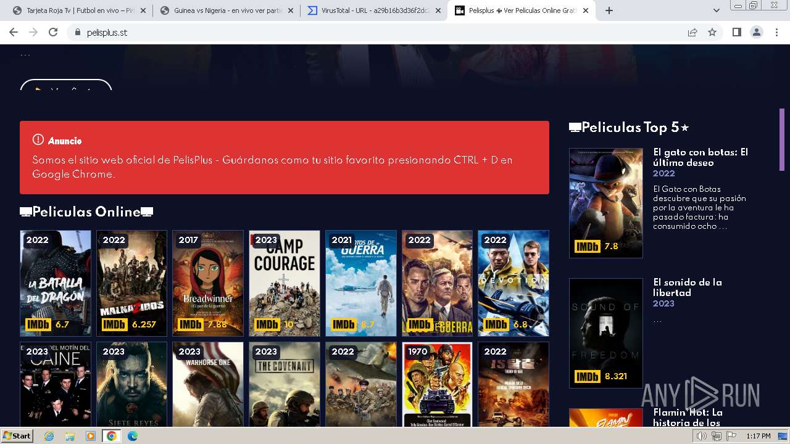Click the network tray icon
This screenshot has height=444, width=790.
tap(716, 436)
